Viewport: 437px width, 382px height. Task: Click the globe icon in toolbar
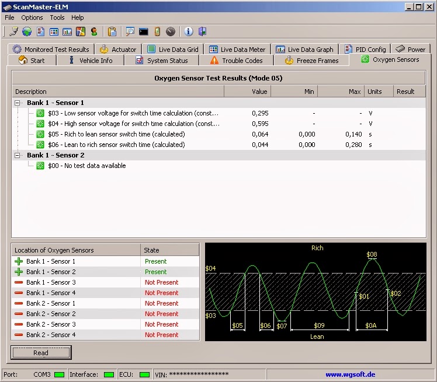tap(27, 31)
